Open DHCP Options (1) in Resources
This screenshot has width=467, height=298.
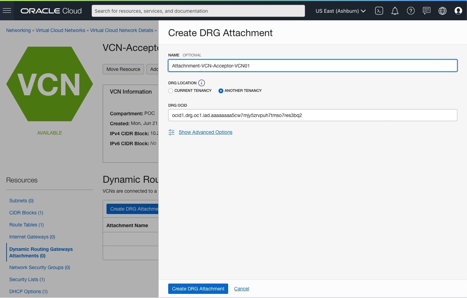click(28, 291)
